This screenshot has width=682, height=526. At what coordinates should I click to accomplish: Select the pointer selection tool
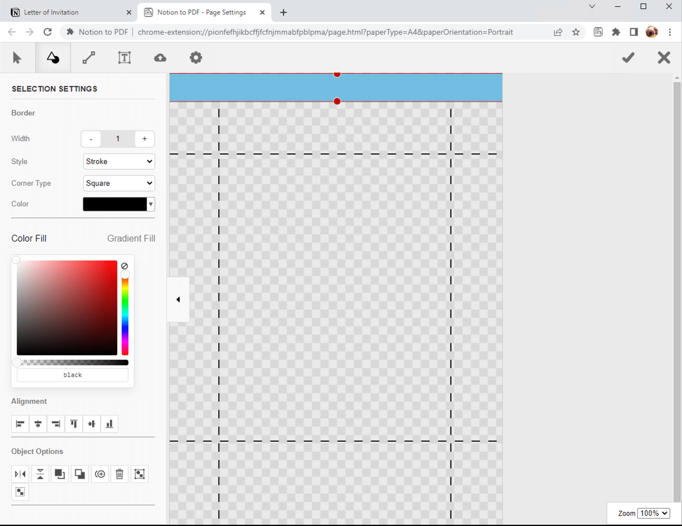(x=17, y=57)
